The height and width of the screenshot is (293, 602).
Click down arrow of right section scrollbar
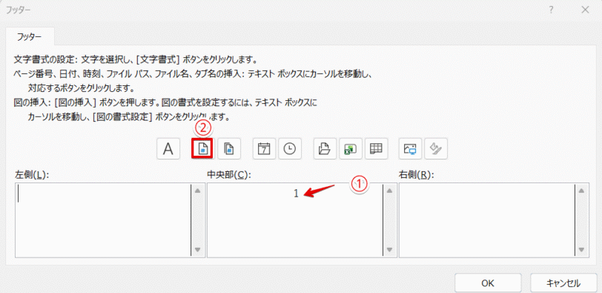(x=582, y=250)
